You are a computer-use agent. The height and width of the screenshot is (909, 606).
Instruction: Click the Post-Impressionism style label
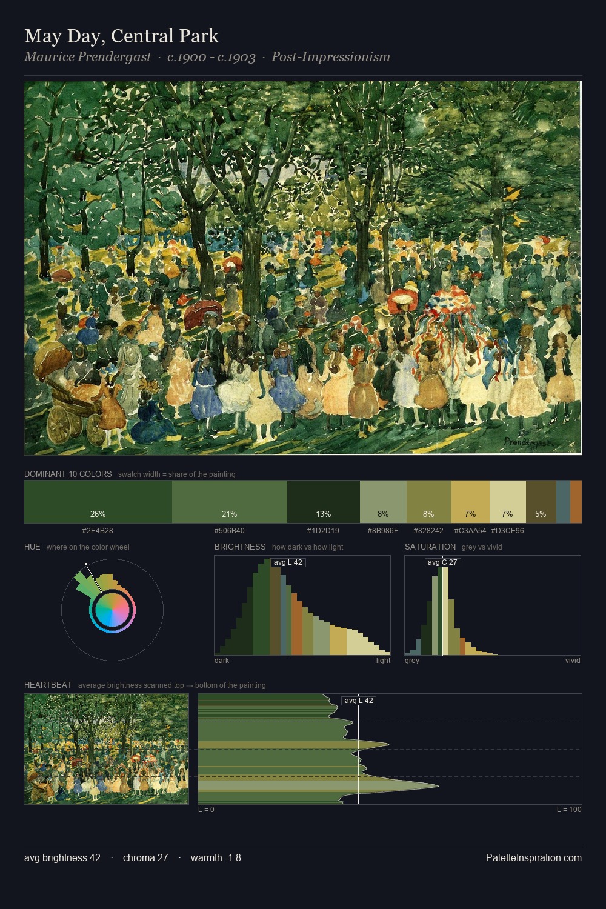331,57
